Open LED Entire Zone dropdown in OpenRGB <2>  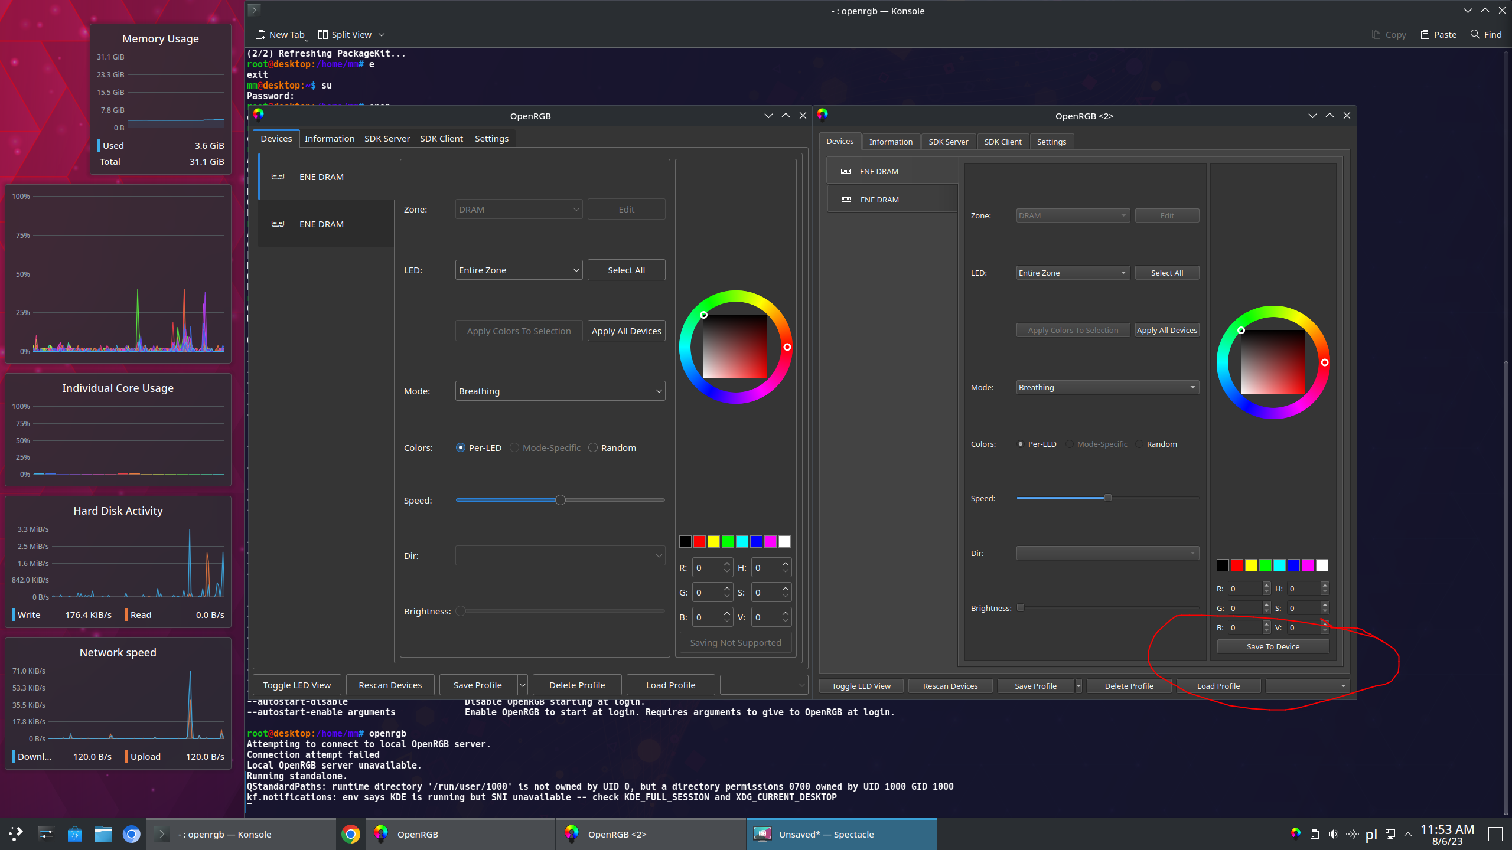[x=1073, y=273]
